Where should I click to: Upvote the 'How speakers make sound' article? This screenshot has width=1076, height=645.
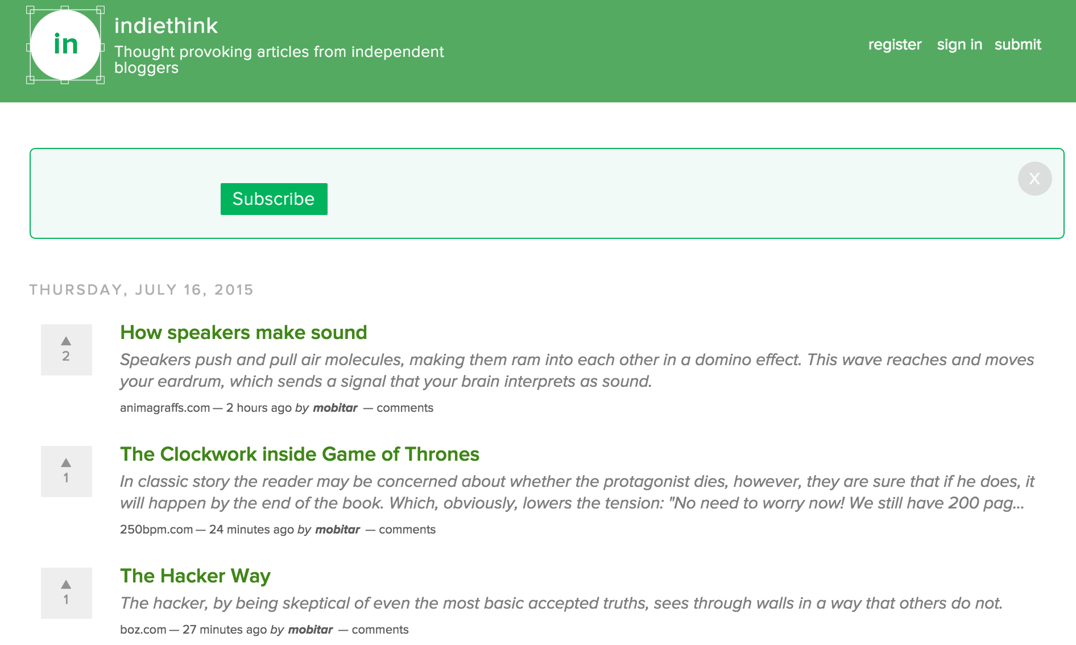pyautogui.click(x=67, y=341)
